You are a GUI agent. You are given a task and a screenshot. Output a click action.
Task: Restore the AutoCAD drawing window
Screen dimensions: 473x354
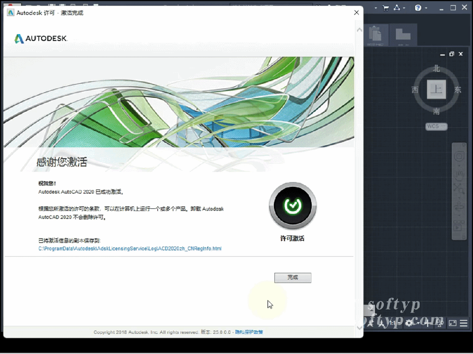pos(452,54)
